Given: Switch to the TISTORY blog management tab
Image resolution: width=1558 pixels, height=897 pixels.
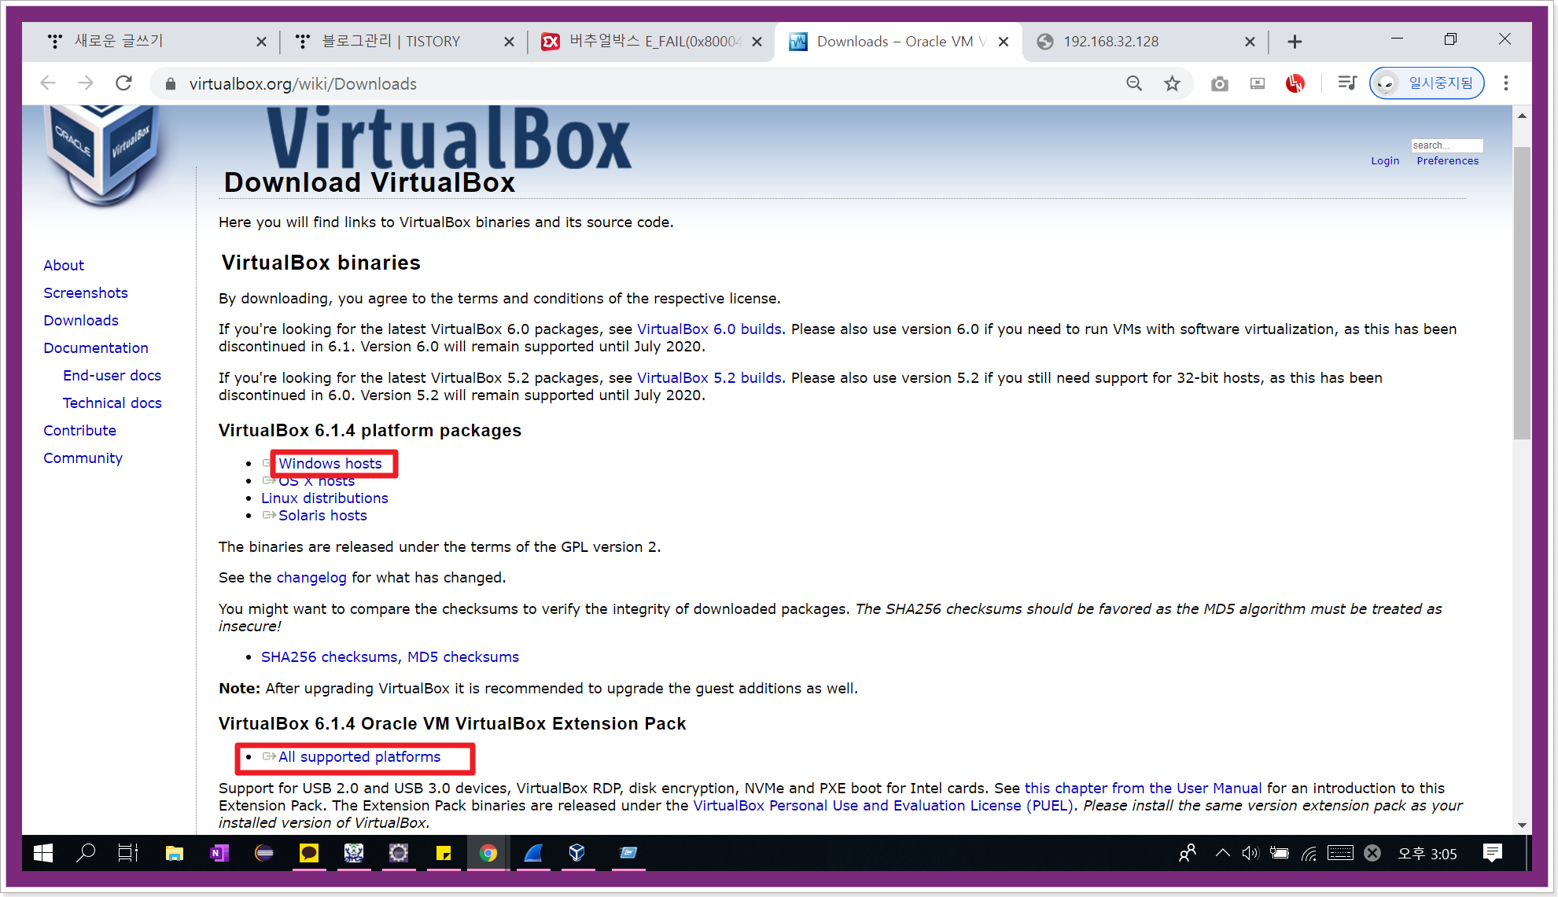Looking at the screenshot, I should coord(393,42).
